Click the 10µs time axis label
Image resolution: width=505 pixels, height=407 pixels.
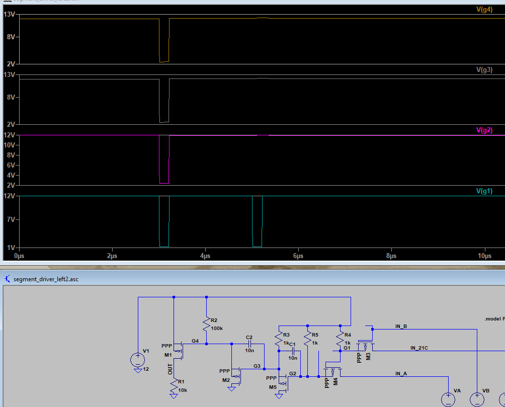point(484,256)
